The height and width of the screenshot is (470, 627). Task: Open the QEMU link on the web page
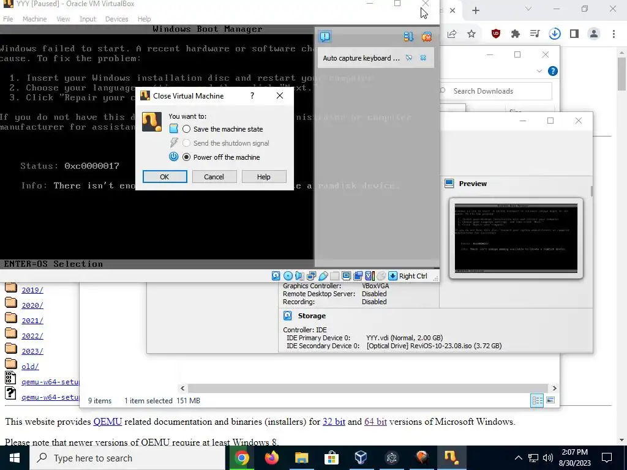(108, 422)
